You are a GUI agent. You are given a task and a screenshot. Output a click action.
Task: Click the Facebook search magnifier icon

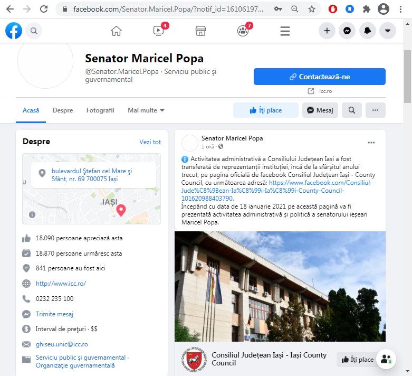(x=34, y=31)
